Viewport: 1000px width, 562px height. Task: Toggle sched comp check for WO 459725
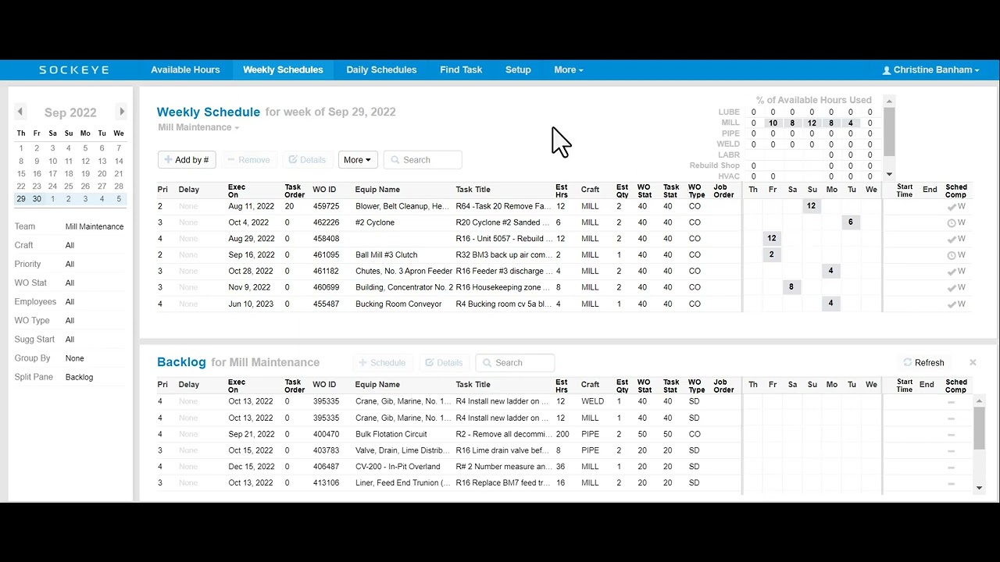pyautogui.click(x=952, y=207)
